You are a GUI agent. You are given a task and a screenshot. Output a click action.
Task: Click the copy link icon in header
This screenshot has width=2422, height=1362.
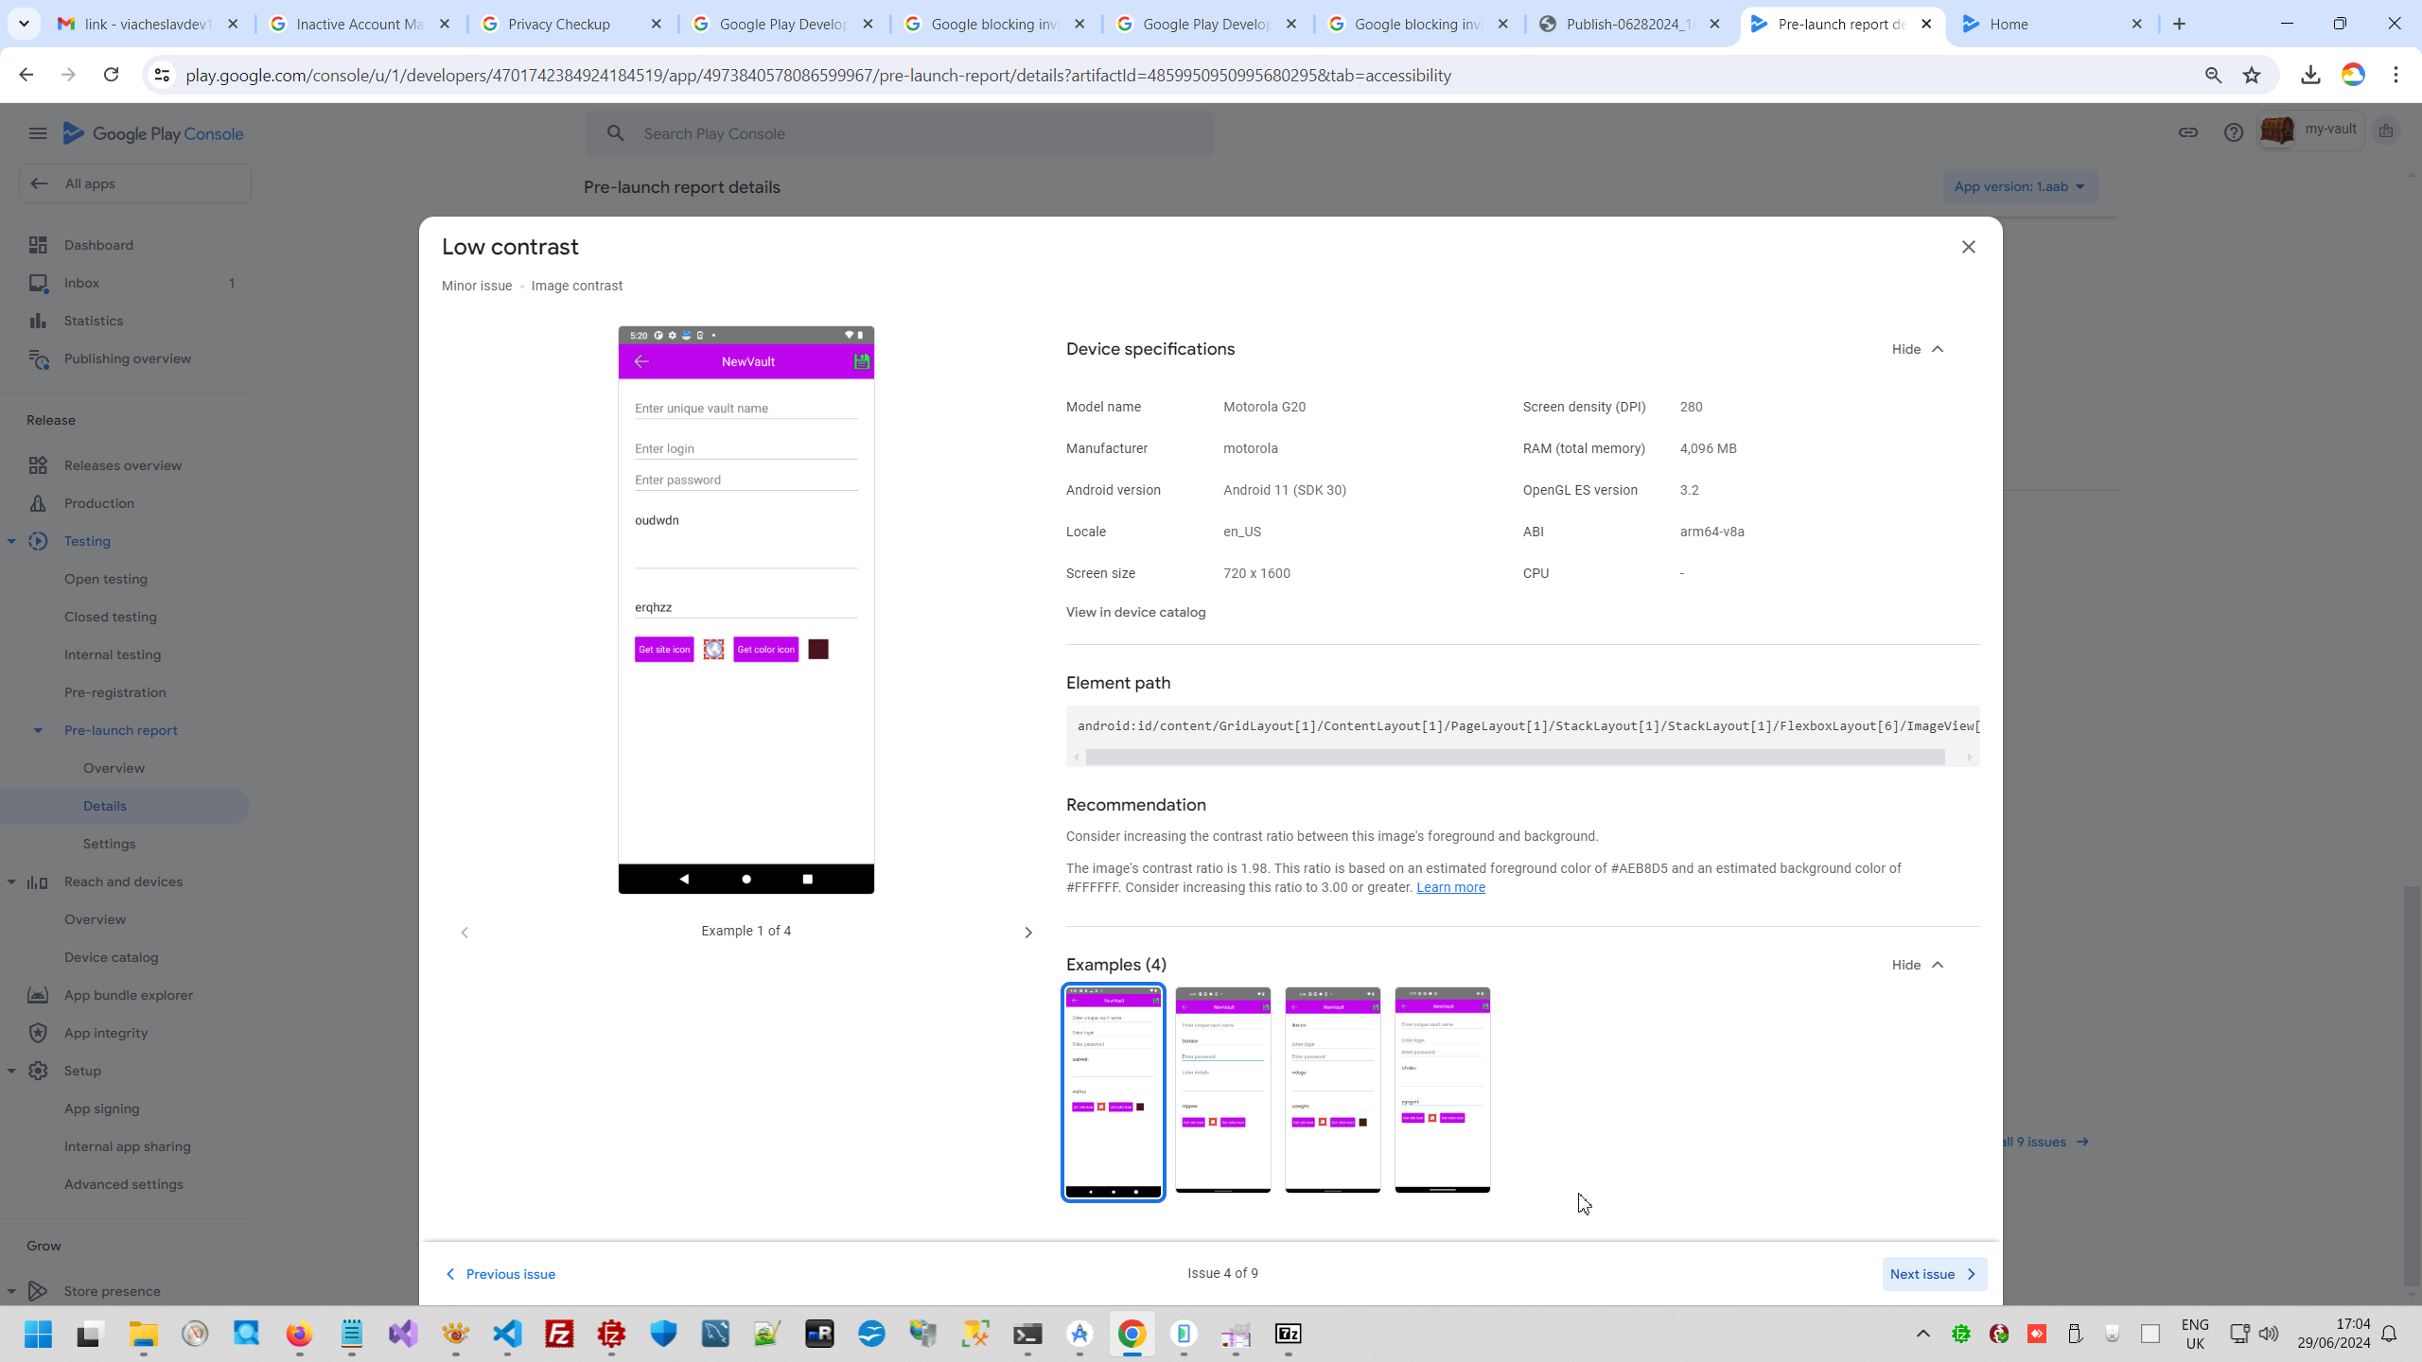(x=2187, y=132)
